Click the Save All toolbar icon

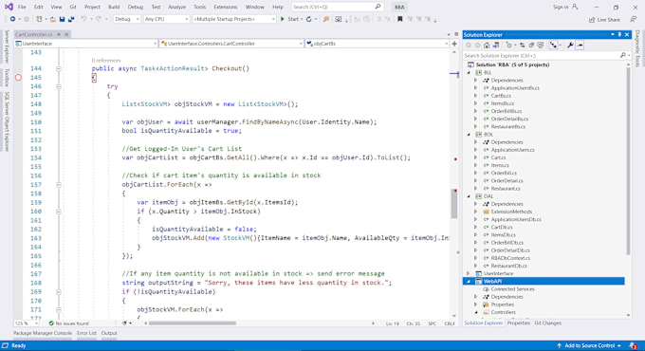[71, 19]
